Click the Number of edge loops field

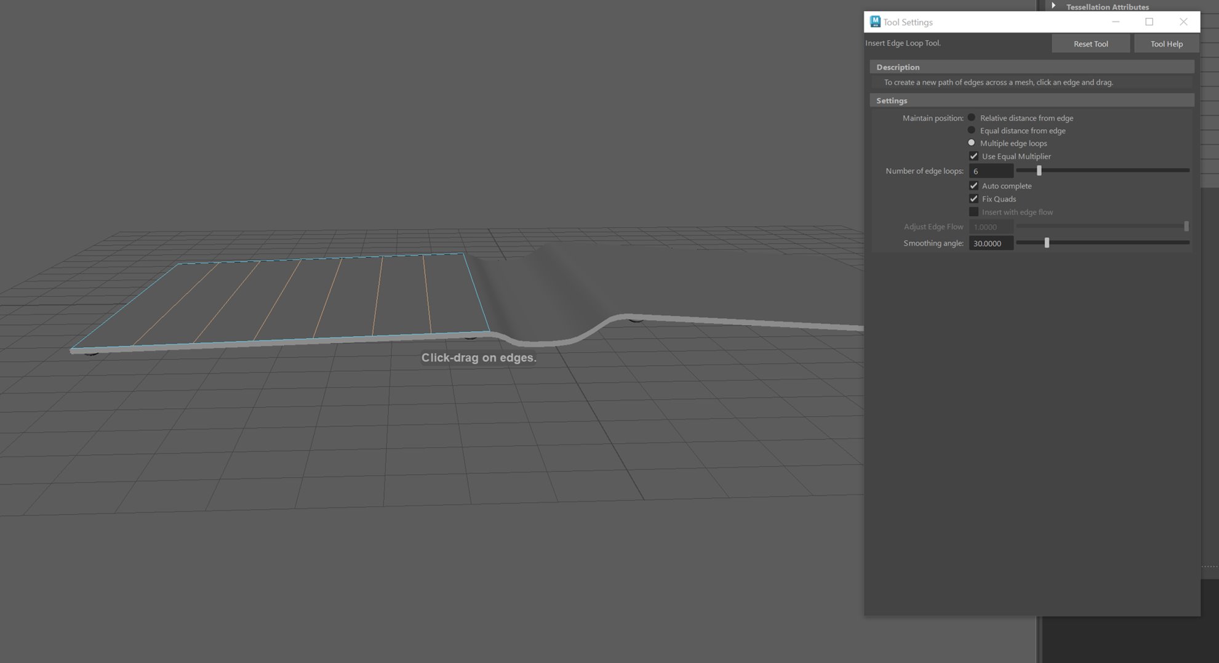[991, 171]
